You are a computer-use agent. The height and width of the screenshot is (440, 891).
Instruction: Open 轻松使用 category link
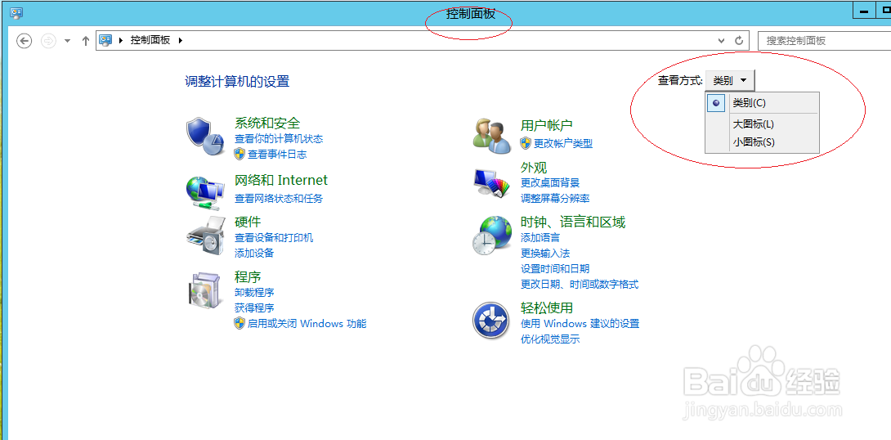[x=546, y=308]
